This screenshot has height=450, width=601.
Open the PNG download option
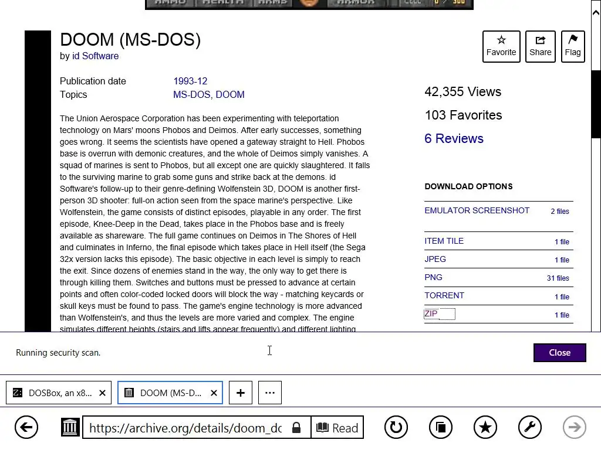[433, 277]
